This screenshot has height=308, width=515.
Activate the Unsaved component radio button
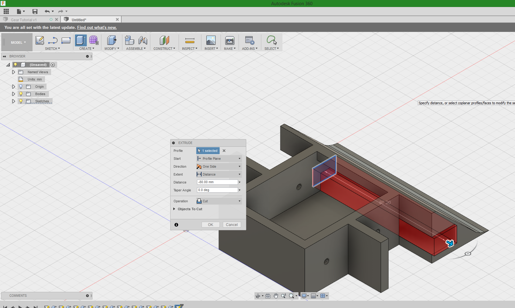click(53, 65)
